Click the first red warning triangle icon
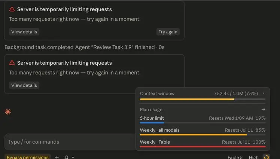This screenshot has width=280, height=159. (12, 9)
